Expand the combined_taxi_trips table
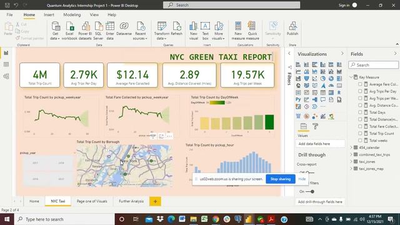The width and height of the screenshot is (400, 225). [x=351, y=154]
